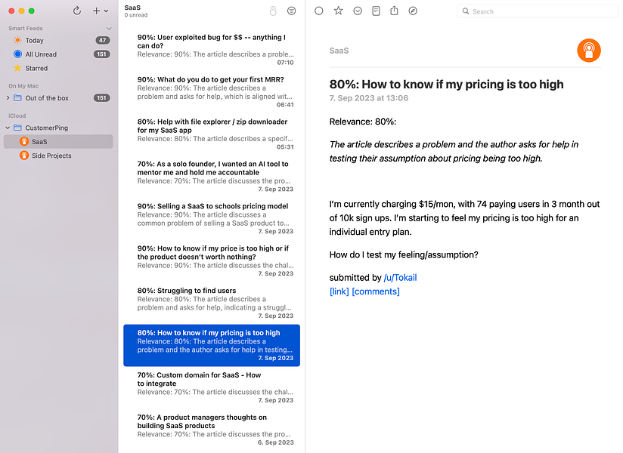This screenshot has width=623, height=453.
Task: Show the Reader View icon
Action: [x=376, y=11]
